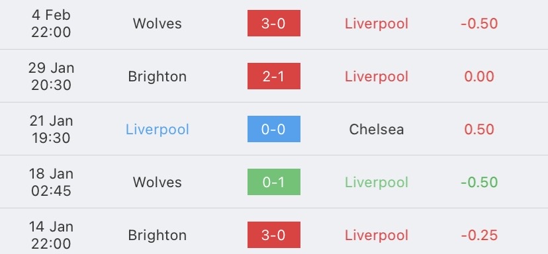Image resolution: width=548 pixels, height=254 pixels.
Task: Click the 3-0 score on 14 Jan
Action: click(x=273, y=235)
